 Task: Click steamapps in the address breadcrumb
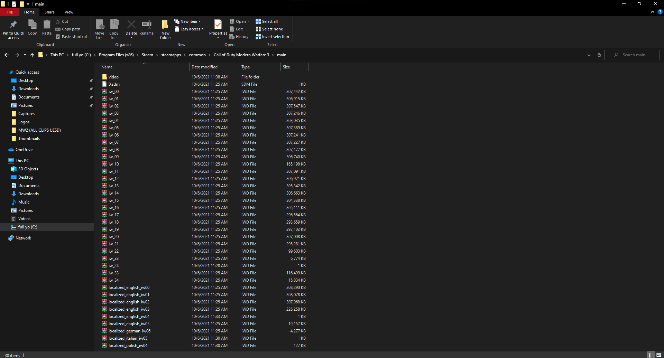tap(171, 55)
